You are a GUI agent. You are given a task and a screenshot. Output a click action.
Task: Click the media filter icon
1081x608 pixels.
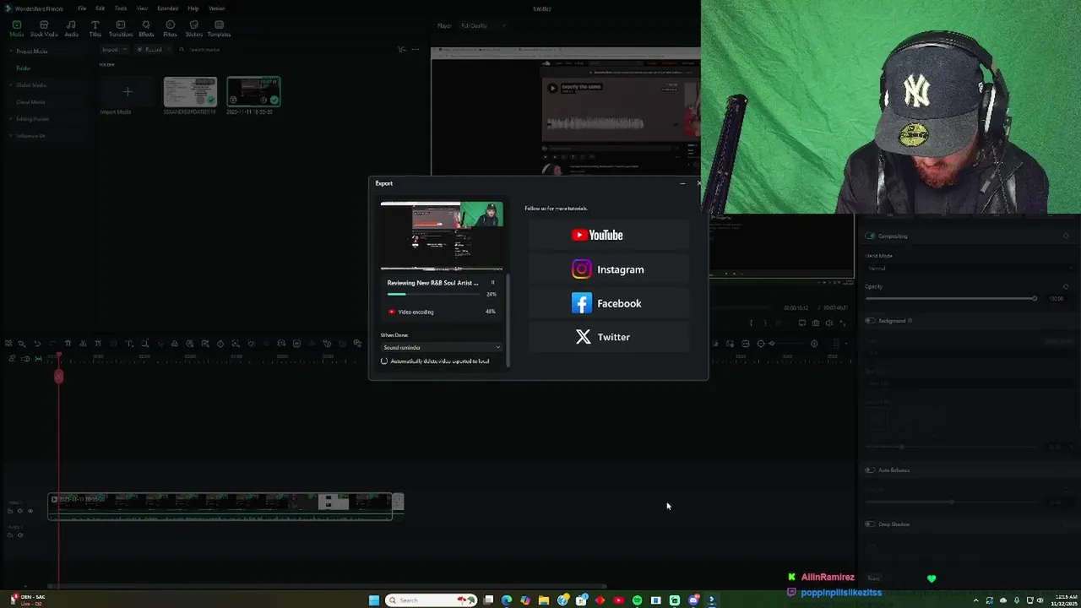pos(402,50)
